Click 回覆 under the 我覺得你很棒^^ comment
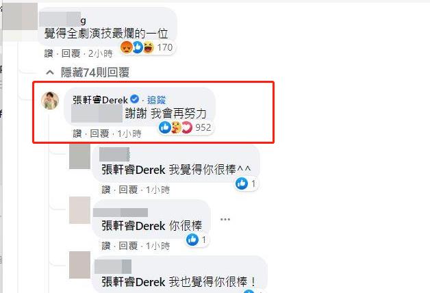 [x=128, y=190]
